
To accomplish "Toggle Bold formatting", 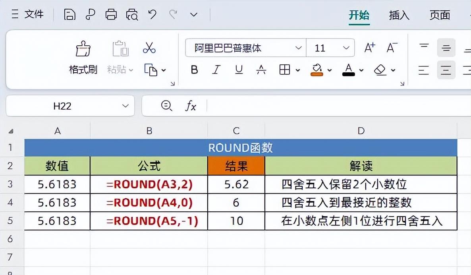I will (x=194, y=70).
